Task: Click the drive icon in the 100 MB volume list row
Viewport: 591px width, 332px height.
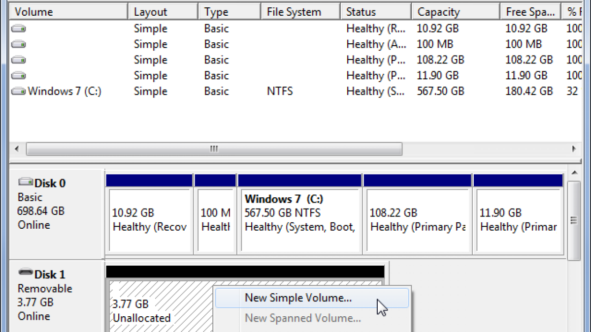Action: tap(19, 44)
